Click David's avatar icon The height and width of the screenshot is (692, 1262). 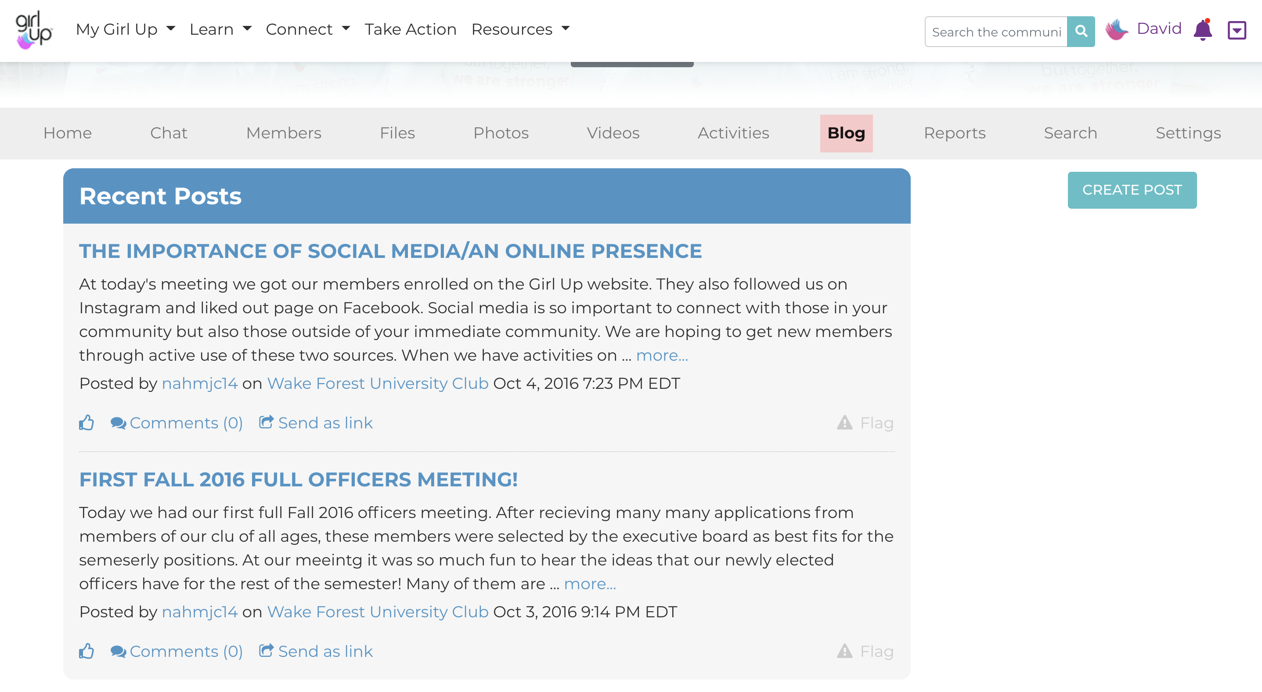coord(1117,29)
